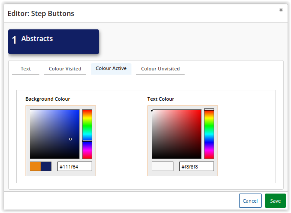
Task: Focus the #111f64 hex input field
Action: 75,166
